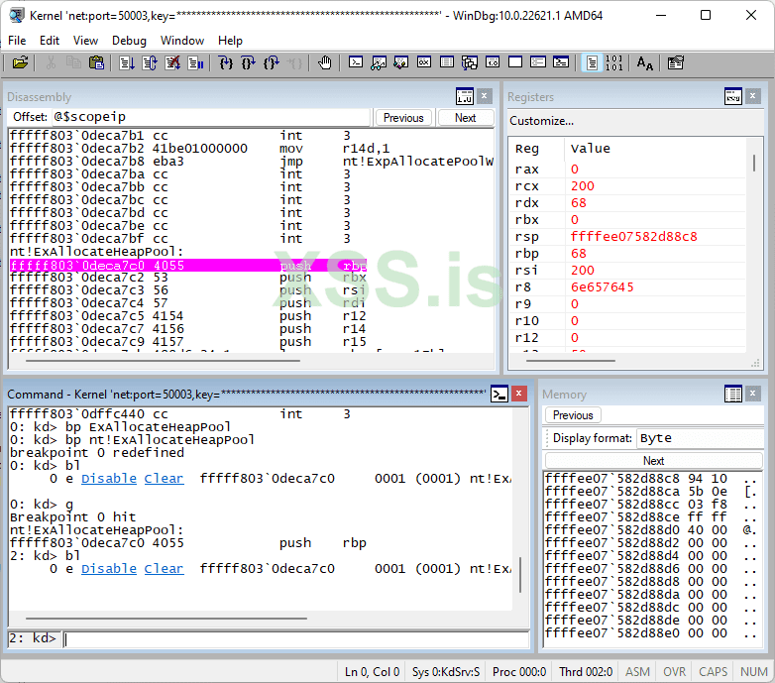The width and height of the screenshot is (775, 683).
Task: Click the Step Over toolbar icon
Action: coord(248,62)
